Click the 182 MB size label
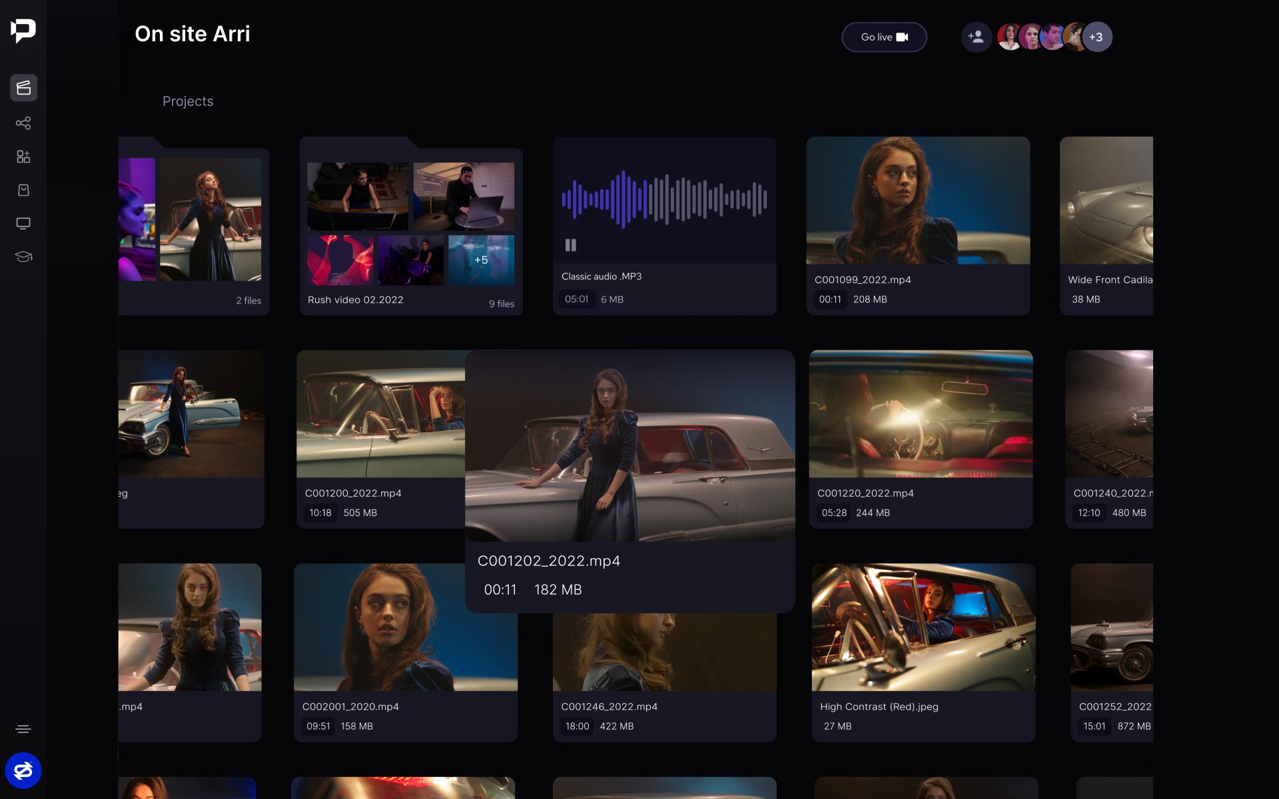 (558, 589)
